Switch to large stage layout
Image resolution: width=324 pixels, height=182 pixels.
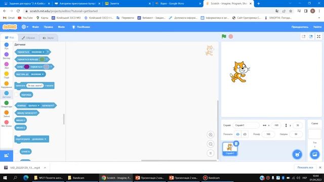click(311, 36)
